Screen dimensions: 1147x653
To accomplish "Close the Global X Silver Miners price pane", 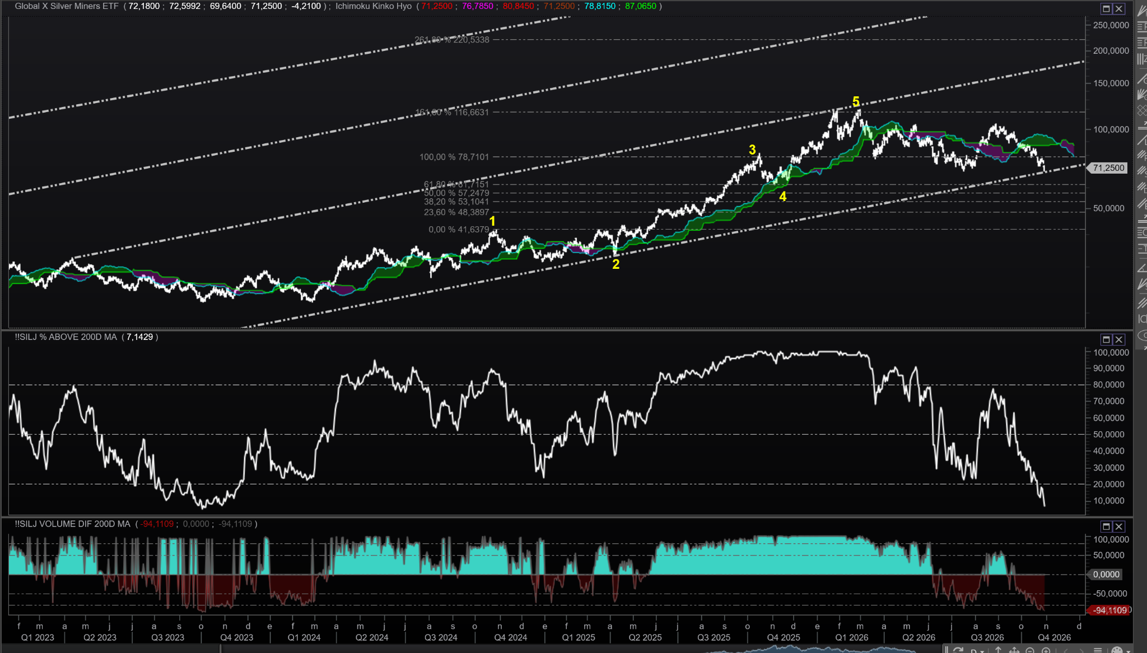I will coord(1119,8).
